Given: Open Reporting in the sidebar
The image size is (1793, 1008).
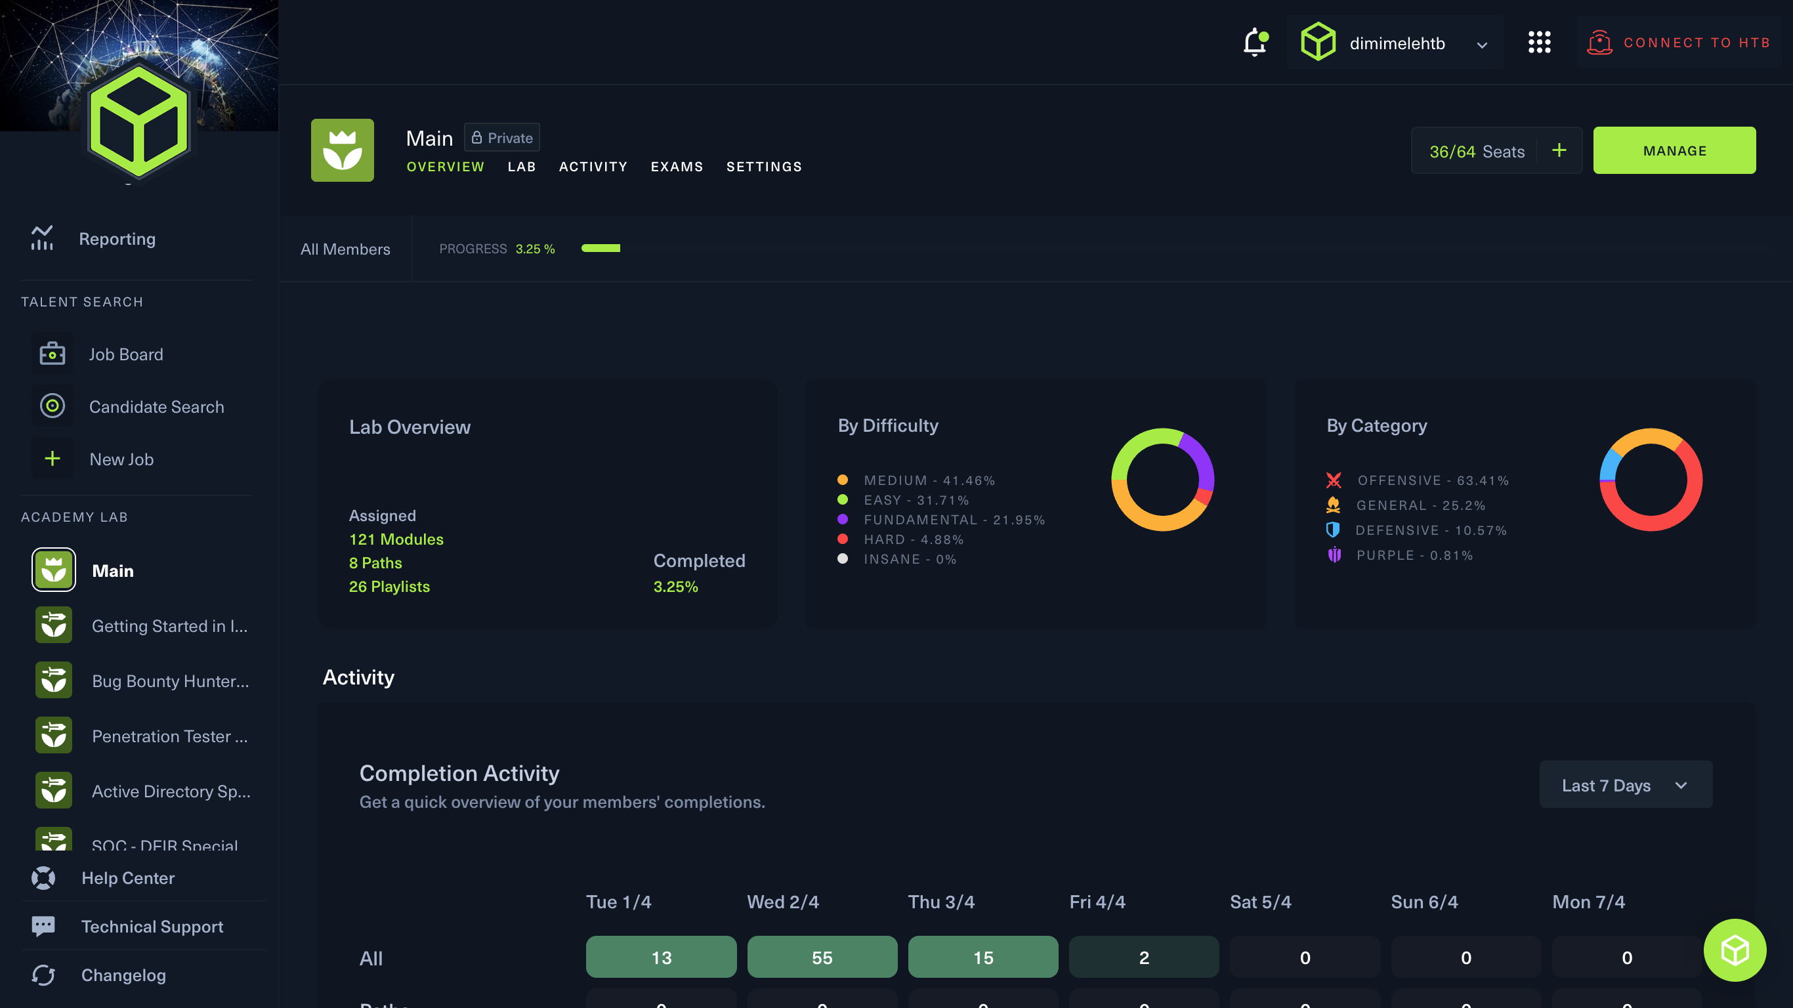Looking at the screenshot, I should [117, 238].
